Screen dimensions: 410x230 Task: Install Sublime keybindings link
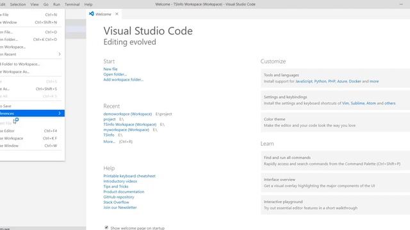(357, 103)
